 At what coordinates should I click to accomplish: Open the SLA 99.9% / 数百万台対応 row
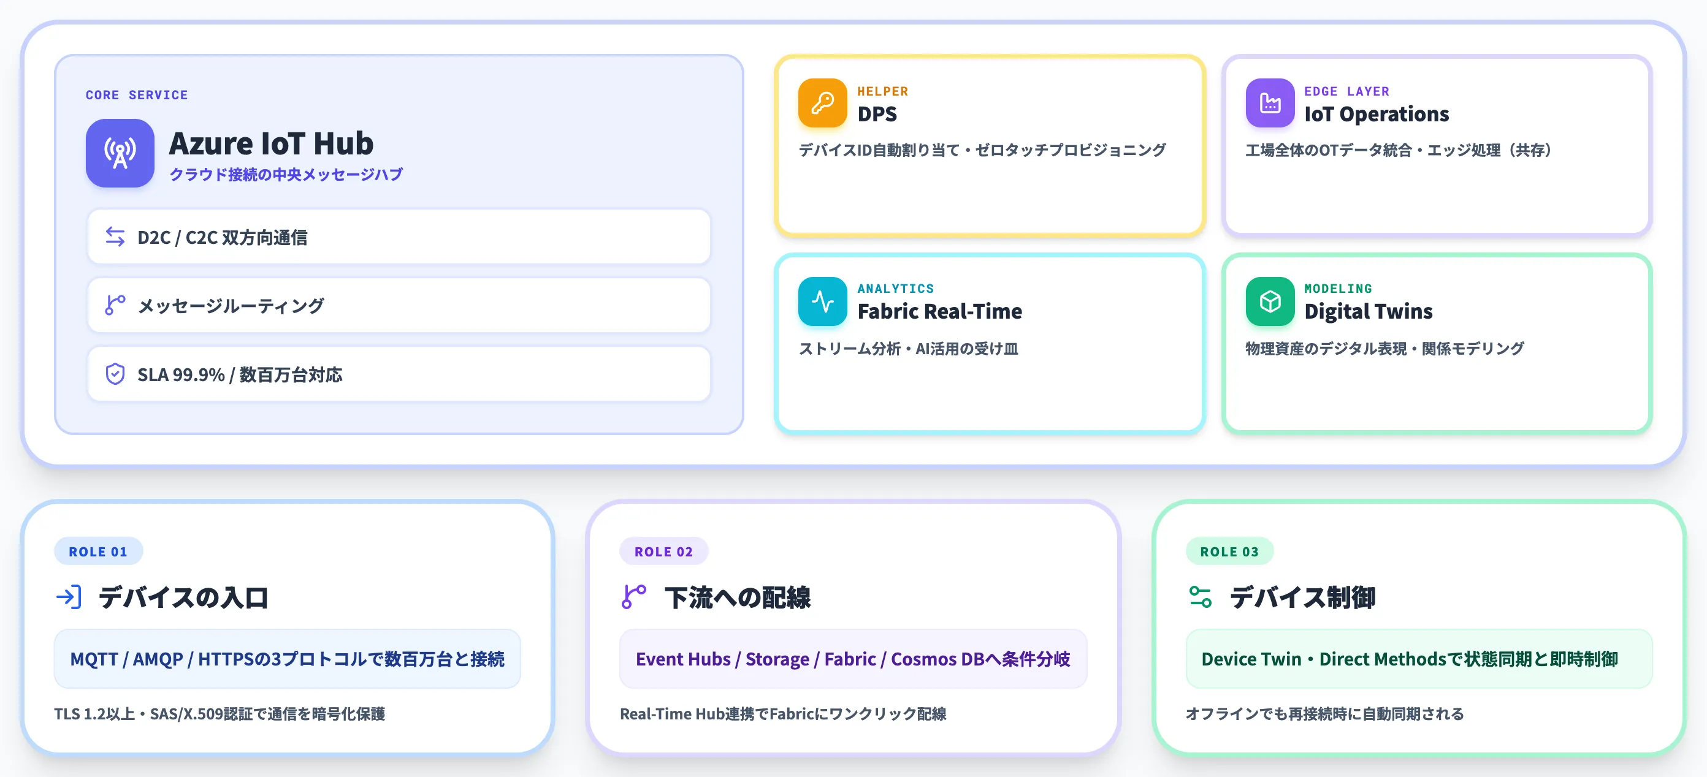(x=399, y=374)
